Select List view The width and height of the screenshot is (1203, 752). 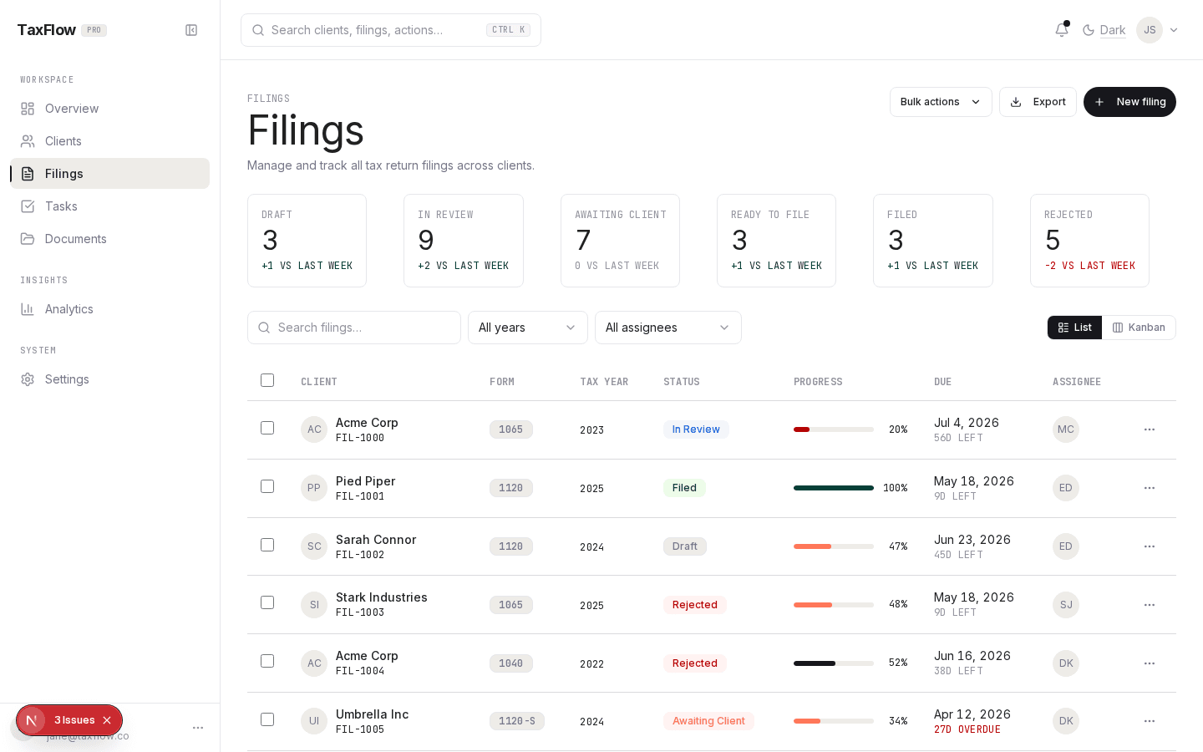tap(1074, 328)
